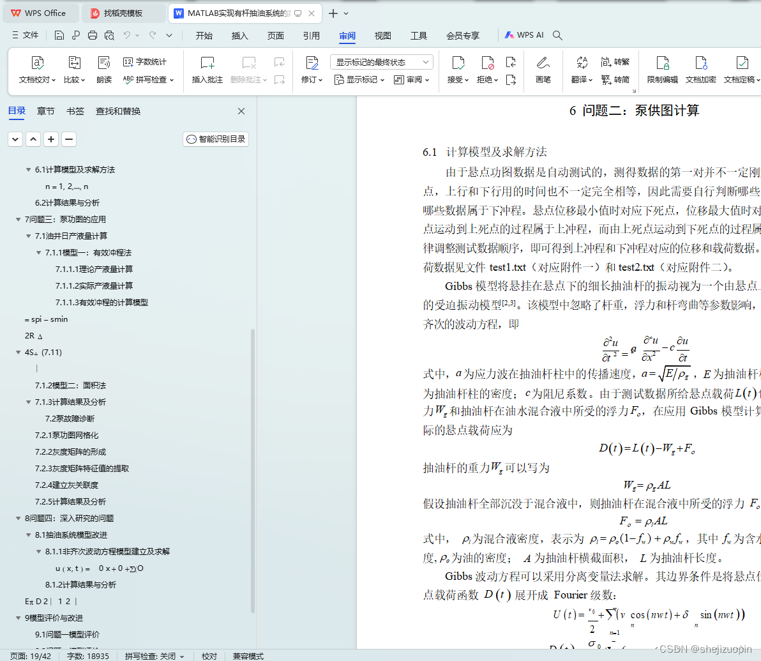Open the 文件 menu

click(x=26, y=35)
